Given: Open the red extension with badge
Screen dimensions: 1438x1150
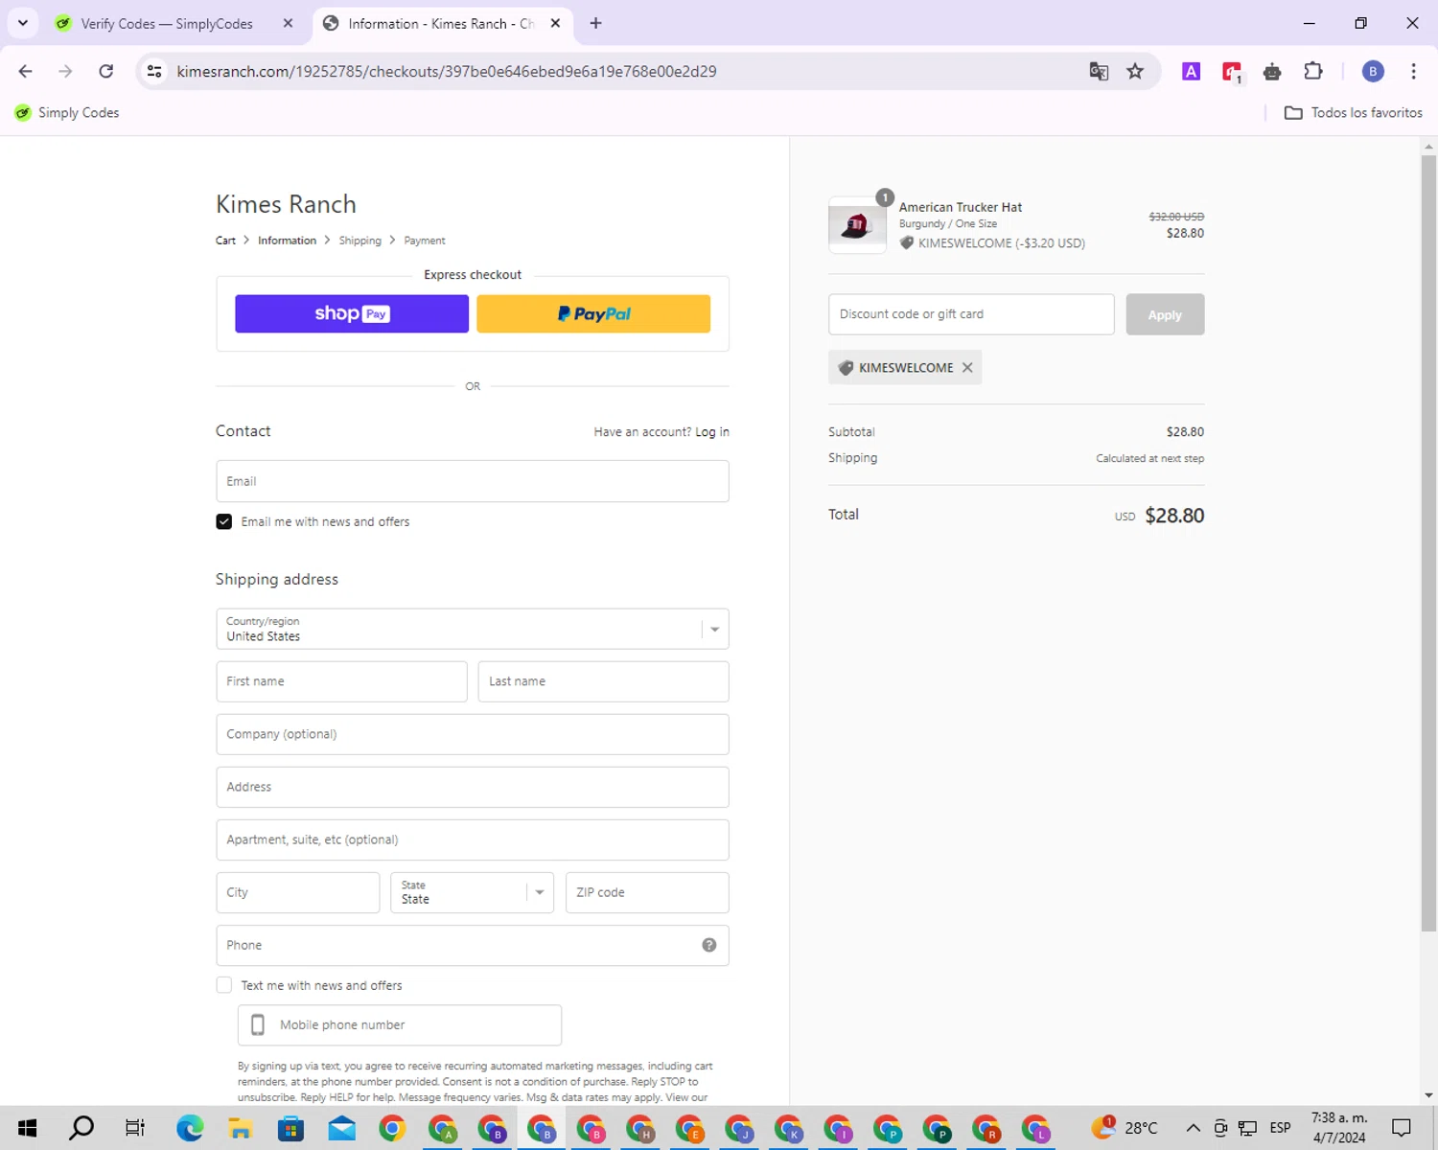Looking at the screenshot, I should [x=1232, y=72].
